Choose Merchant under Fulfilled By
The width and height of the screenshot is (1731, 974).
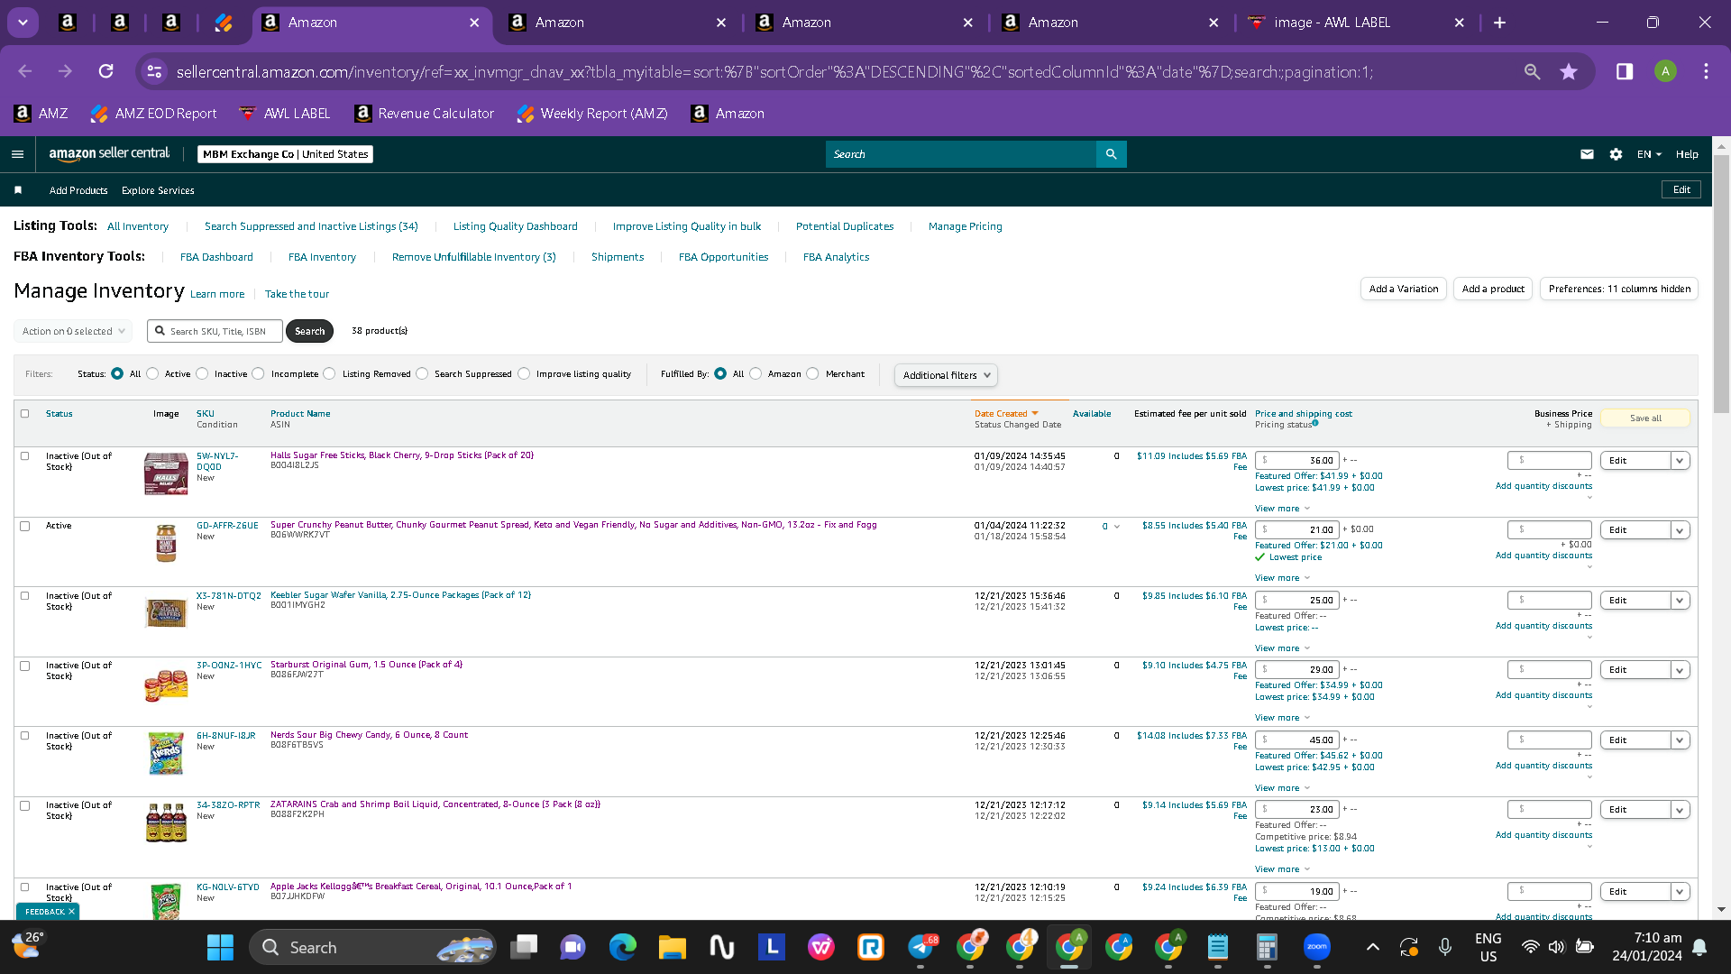pyautogui.click(x=812, y=373)
